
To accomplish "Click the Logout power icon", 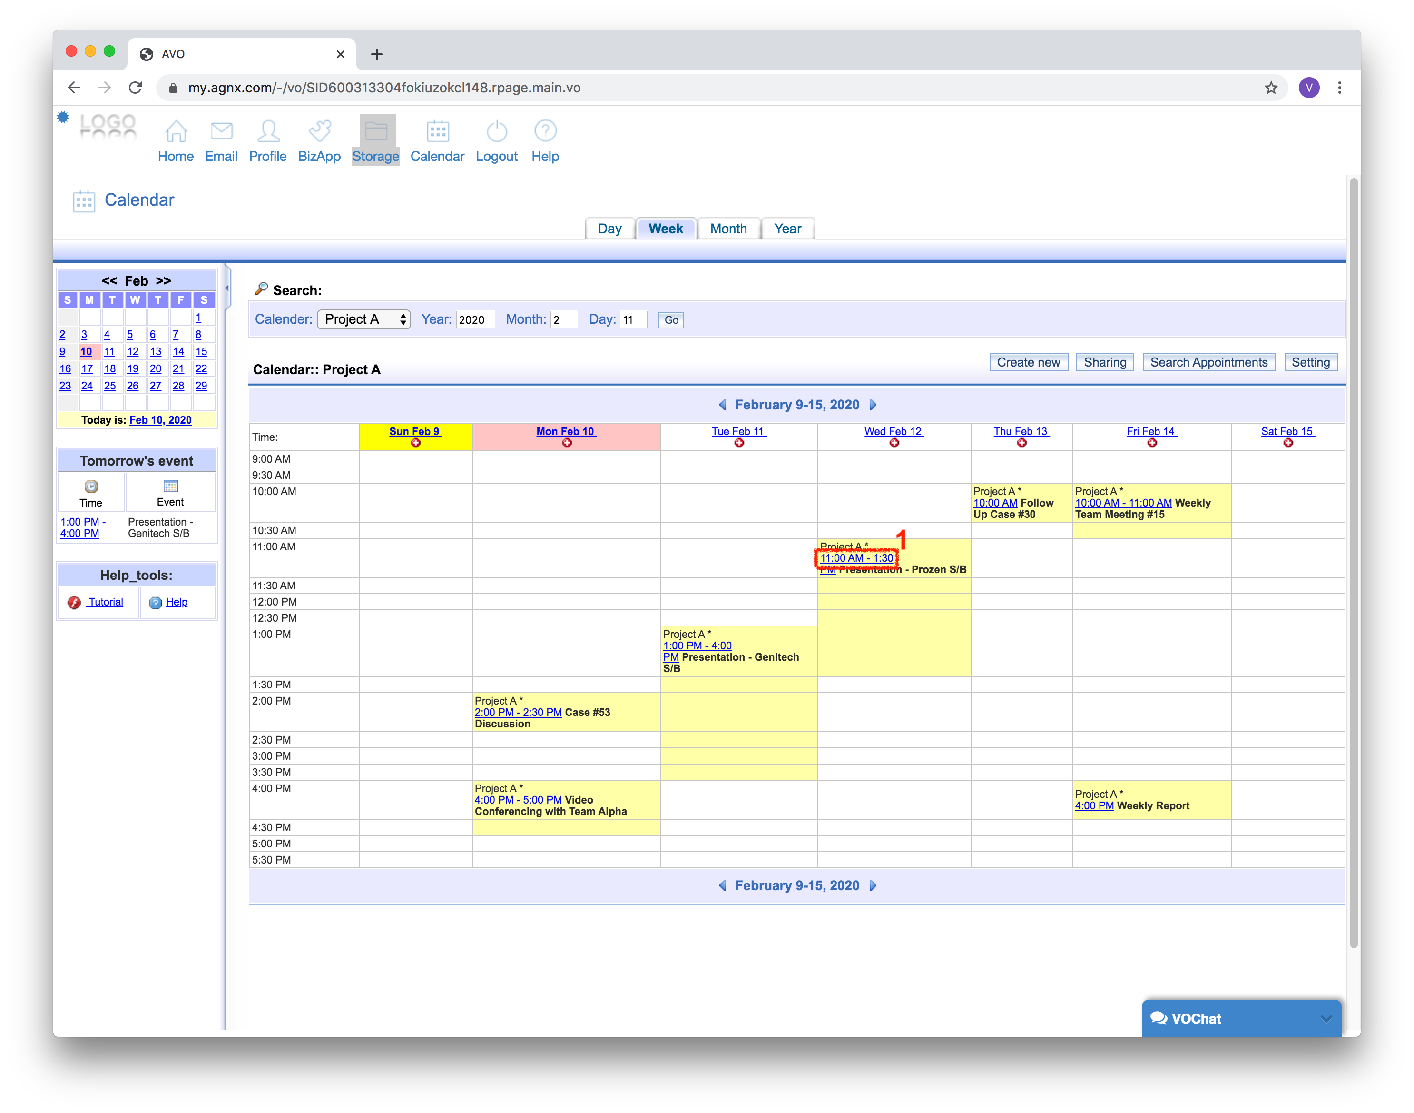I will point(496,132).
